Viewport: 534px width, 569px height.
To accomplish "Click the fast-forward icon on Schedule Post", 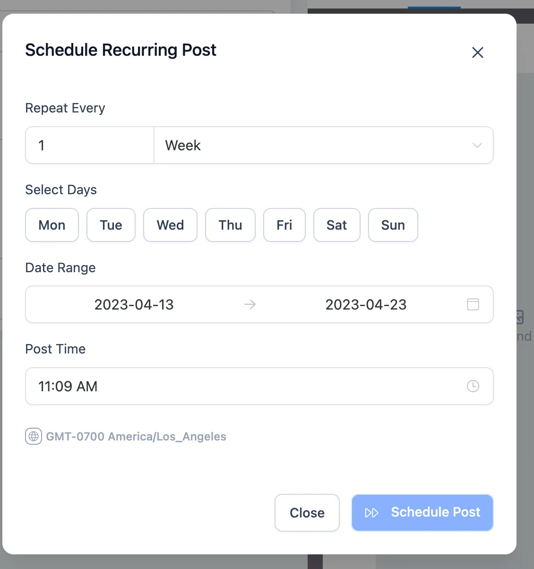I will (x=372, y=513).
